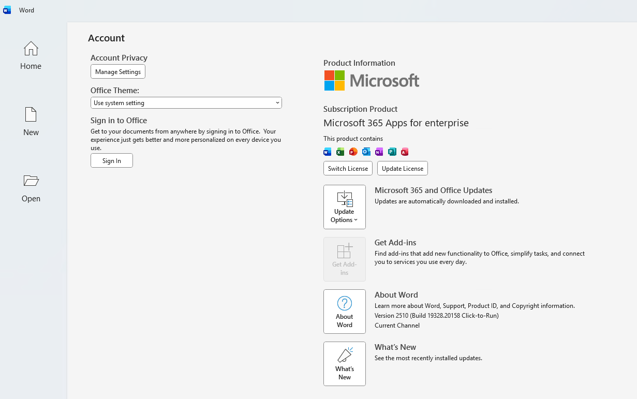Screen dimensions: 637x399
Task: Select the Open folder item in sidebar
Action: coord(31,188)
